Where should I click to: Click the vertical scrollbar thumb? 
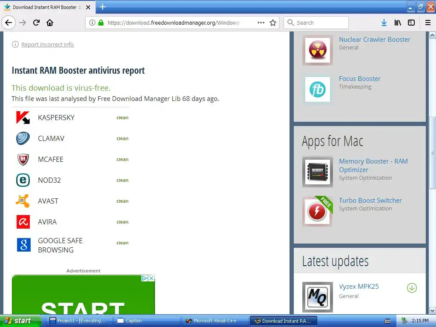click(433, 153)
